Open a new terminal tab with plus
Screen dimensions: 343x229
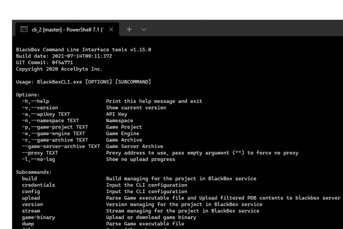click(x=129, y=29)
